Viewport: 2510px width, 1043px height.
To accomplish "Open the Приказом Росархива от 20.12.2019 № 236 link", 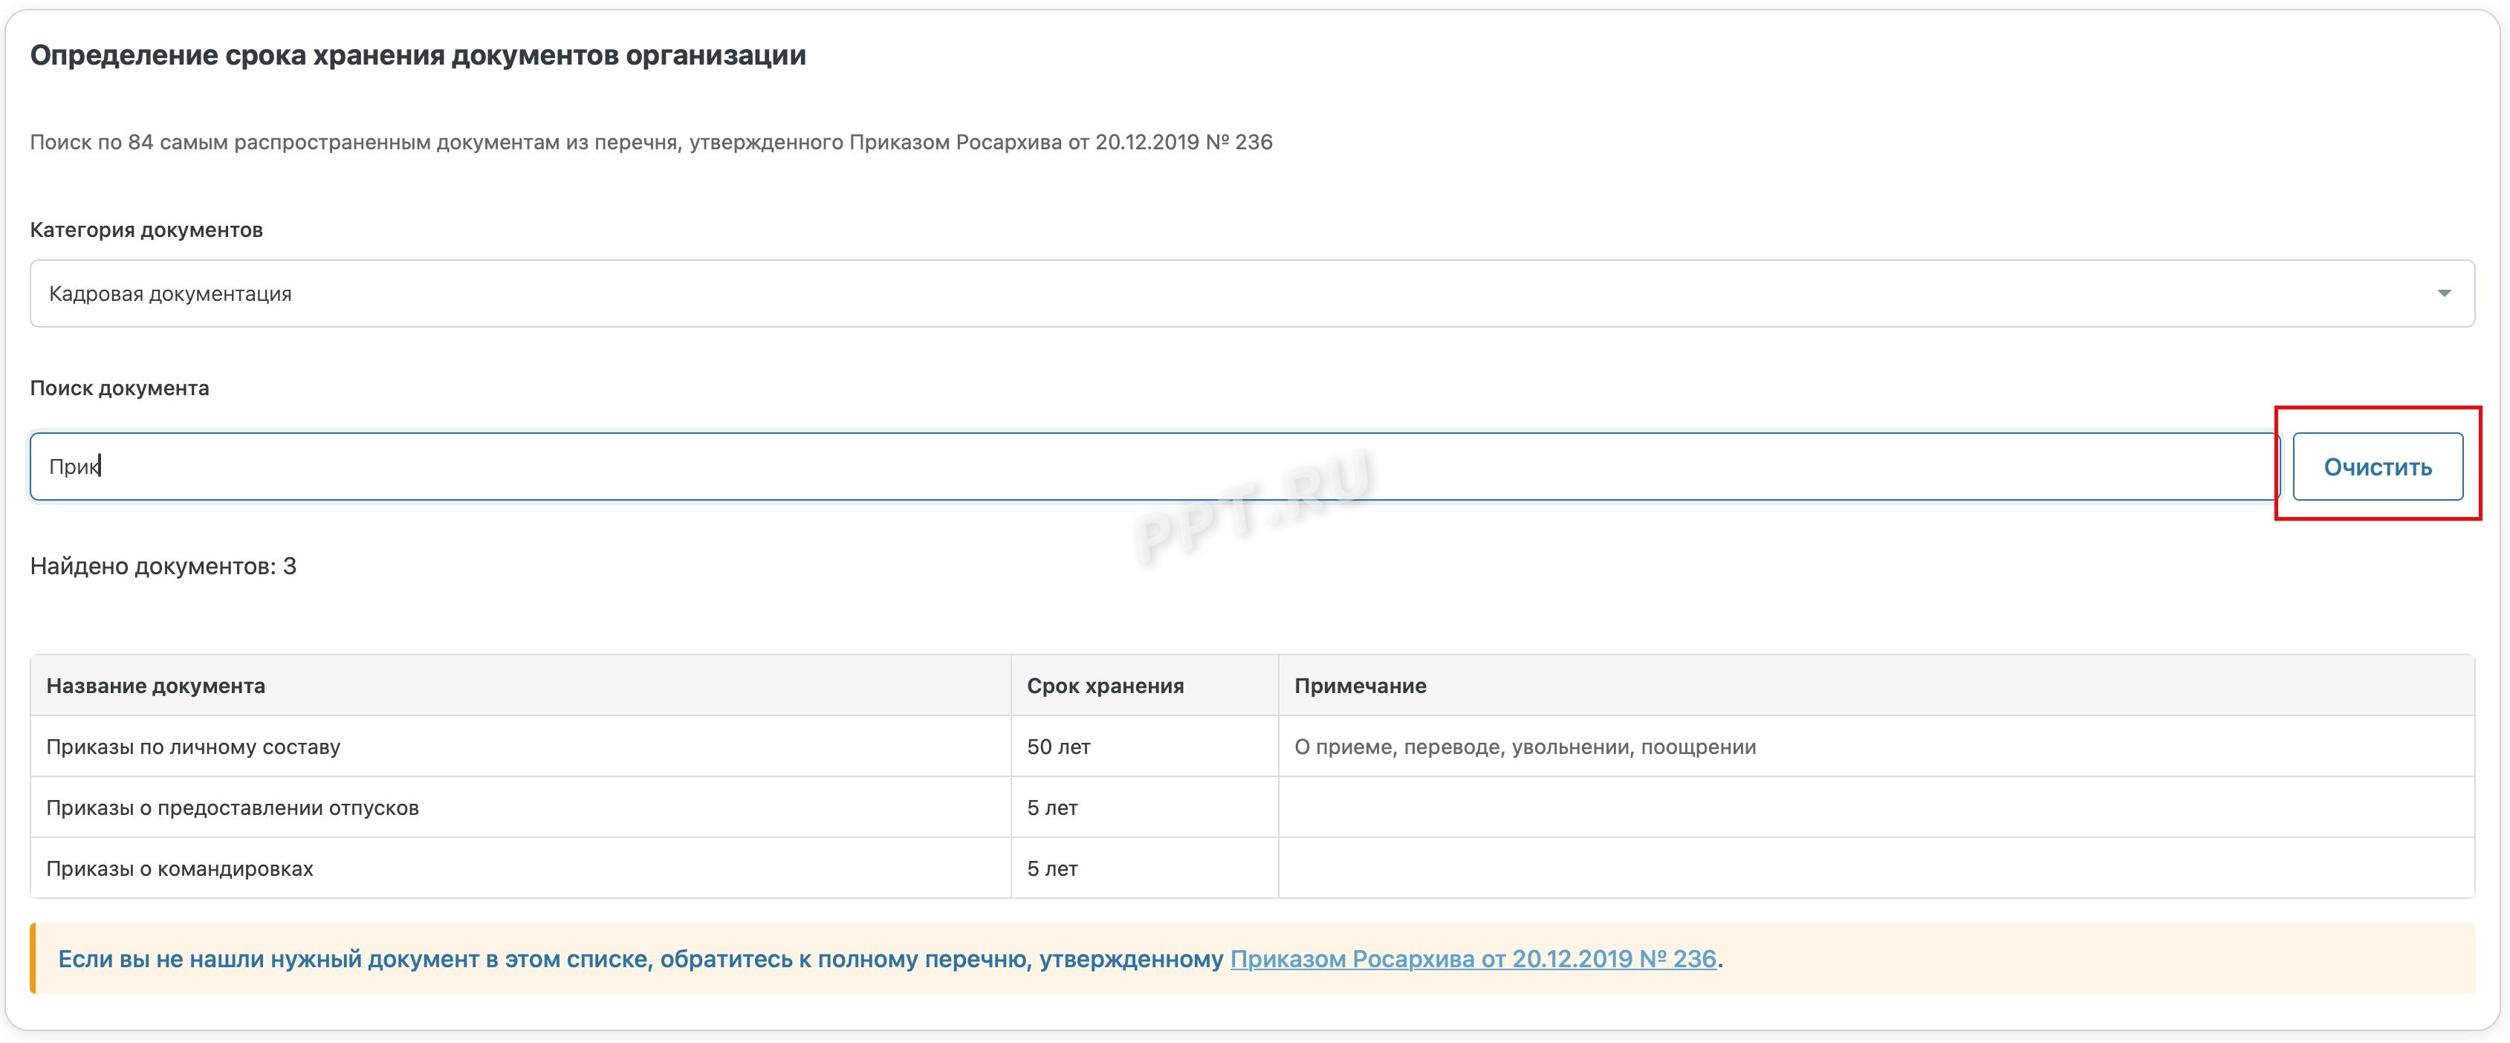I will coord(1472,959).
